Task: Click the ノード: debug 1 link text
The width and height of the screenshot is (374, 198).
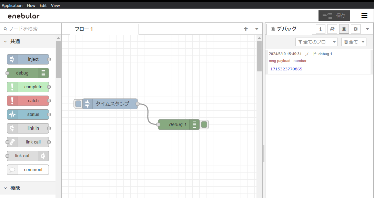Action: click(319, 54)
